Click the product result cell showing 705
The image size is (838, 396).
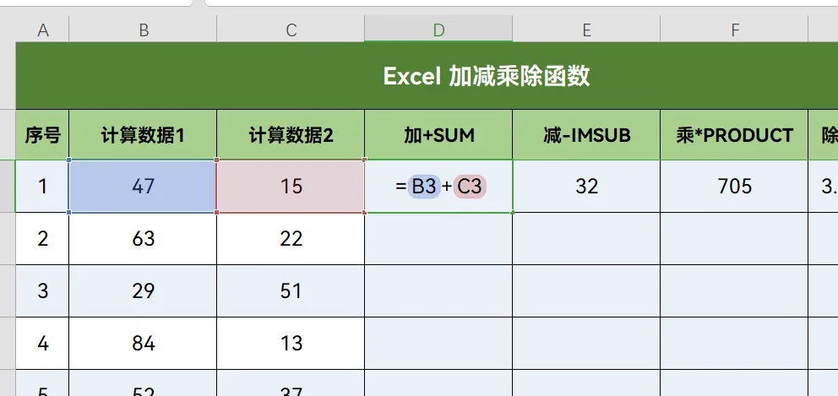734,186
